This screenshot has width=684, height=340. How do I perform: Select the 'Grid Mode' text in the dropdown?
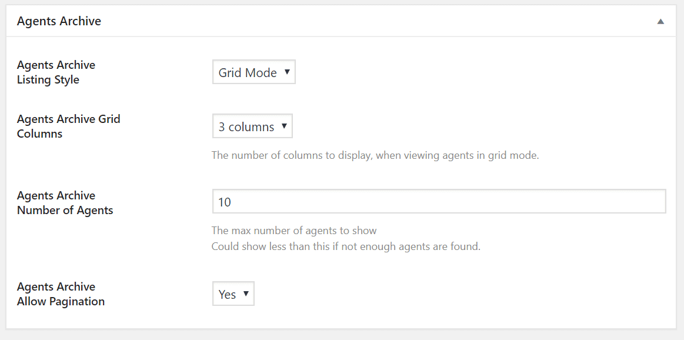click(248, 72)
